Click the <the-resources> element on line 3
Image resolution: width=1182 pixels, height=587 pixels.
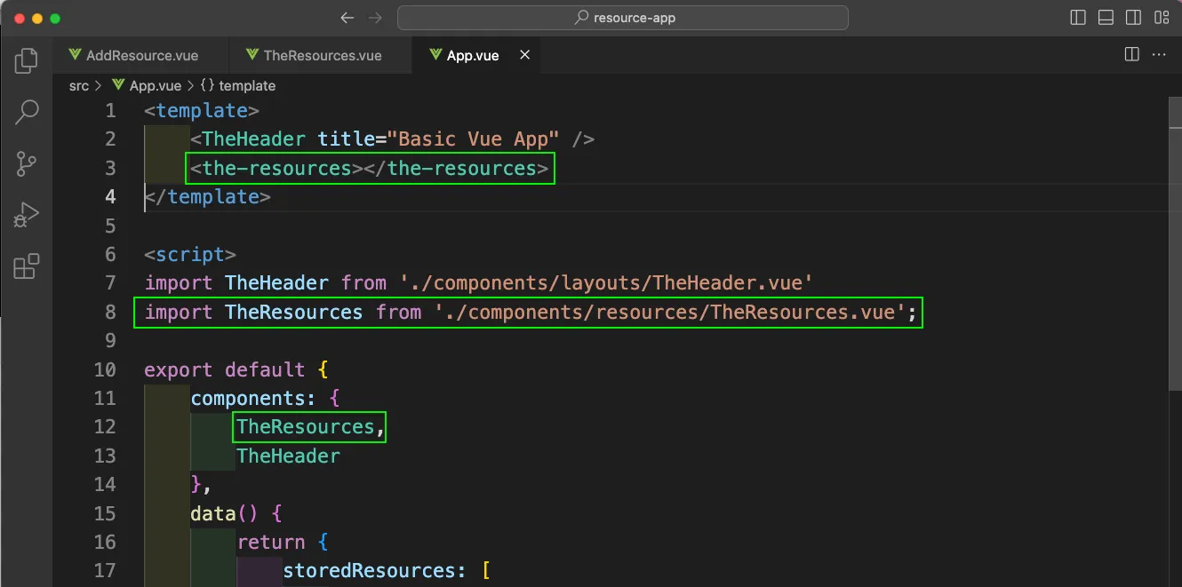pyautogui.click(x=370, y=168)
